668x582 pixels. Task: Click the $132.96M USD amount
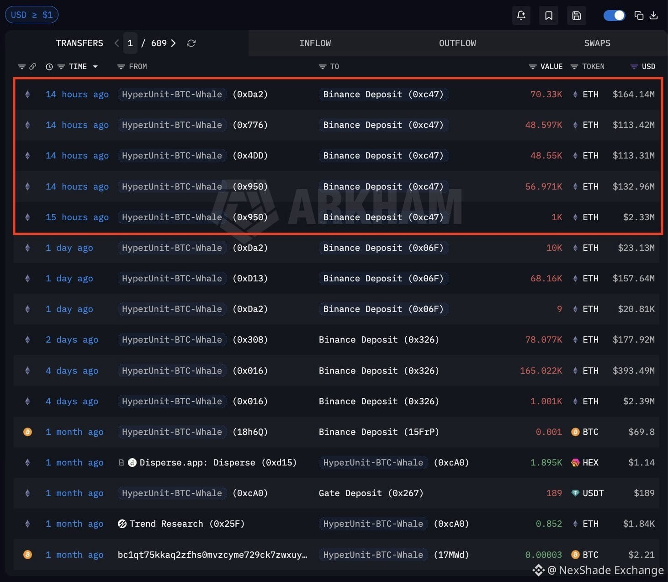point(633,186)
